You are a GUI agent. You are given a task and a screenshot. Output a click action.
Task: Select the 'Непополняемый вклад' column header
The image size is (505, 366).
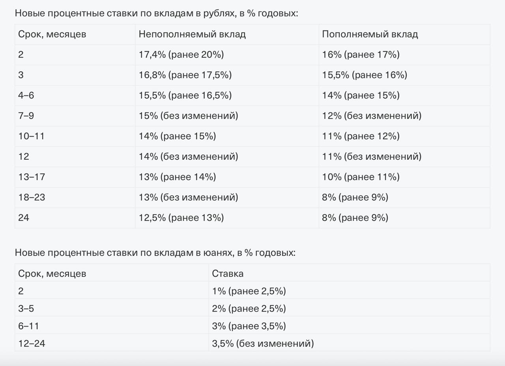pos(192,34)
